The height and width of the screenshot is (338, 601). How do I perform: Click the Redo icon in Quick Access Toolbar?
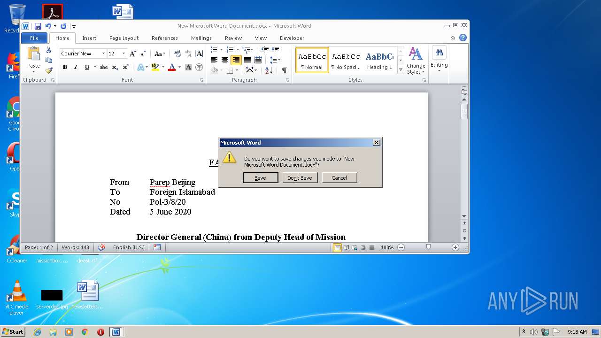pos(63,26)
